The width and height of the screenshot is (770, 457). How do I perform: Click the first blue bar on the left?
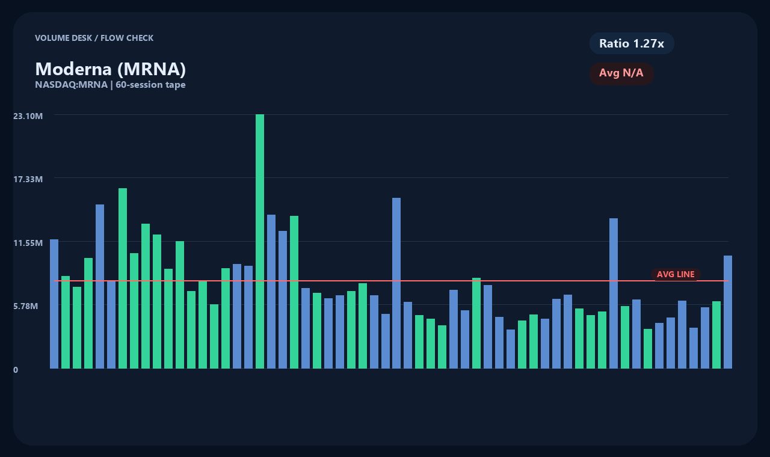[54, 304]
